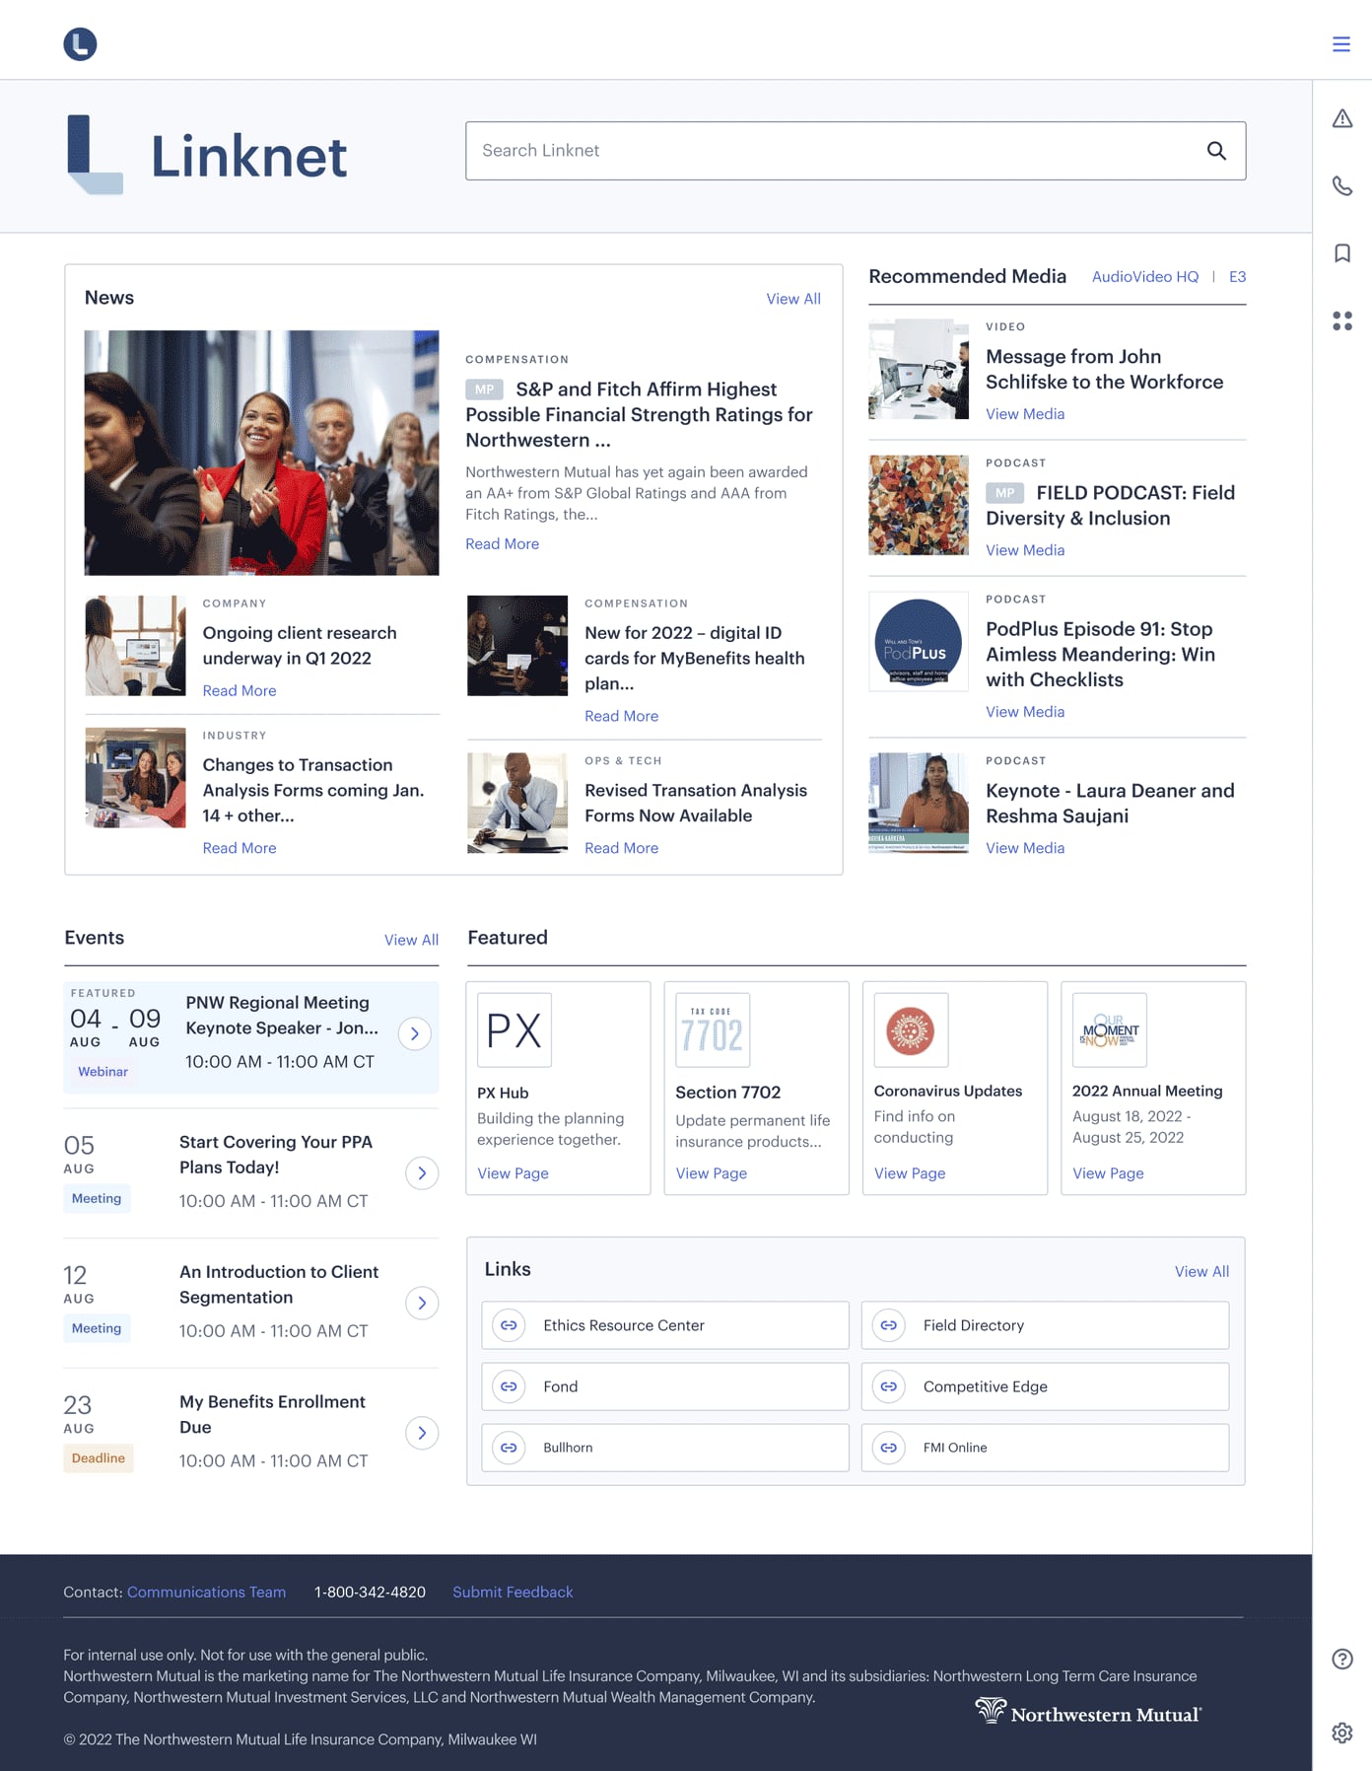Switch to E3 media tab
This screenshot has width=1372, height=1771.
tap(1237, 277)
